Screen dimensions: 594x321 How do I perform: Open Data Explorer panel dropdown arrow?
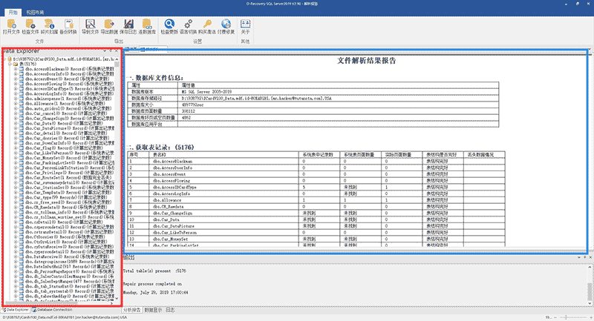coord(105,50)
